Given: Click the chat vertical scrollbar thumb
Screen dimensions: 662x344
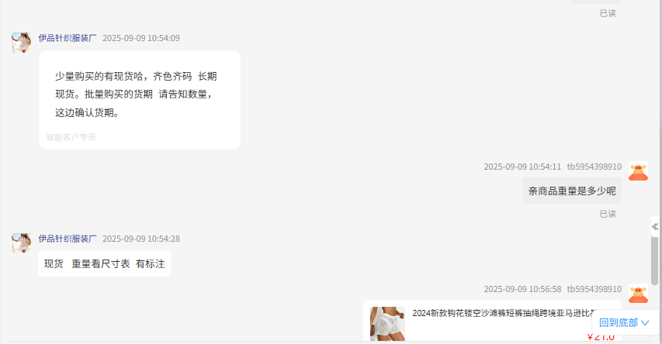Looking at the screenshot, I should pos(655,260).
